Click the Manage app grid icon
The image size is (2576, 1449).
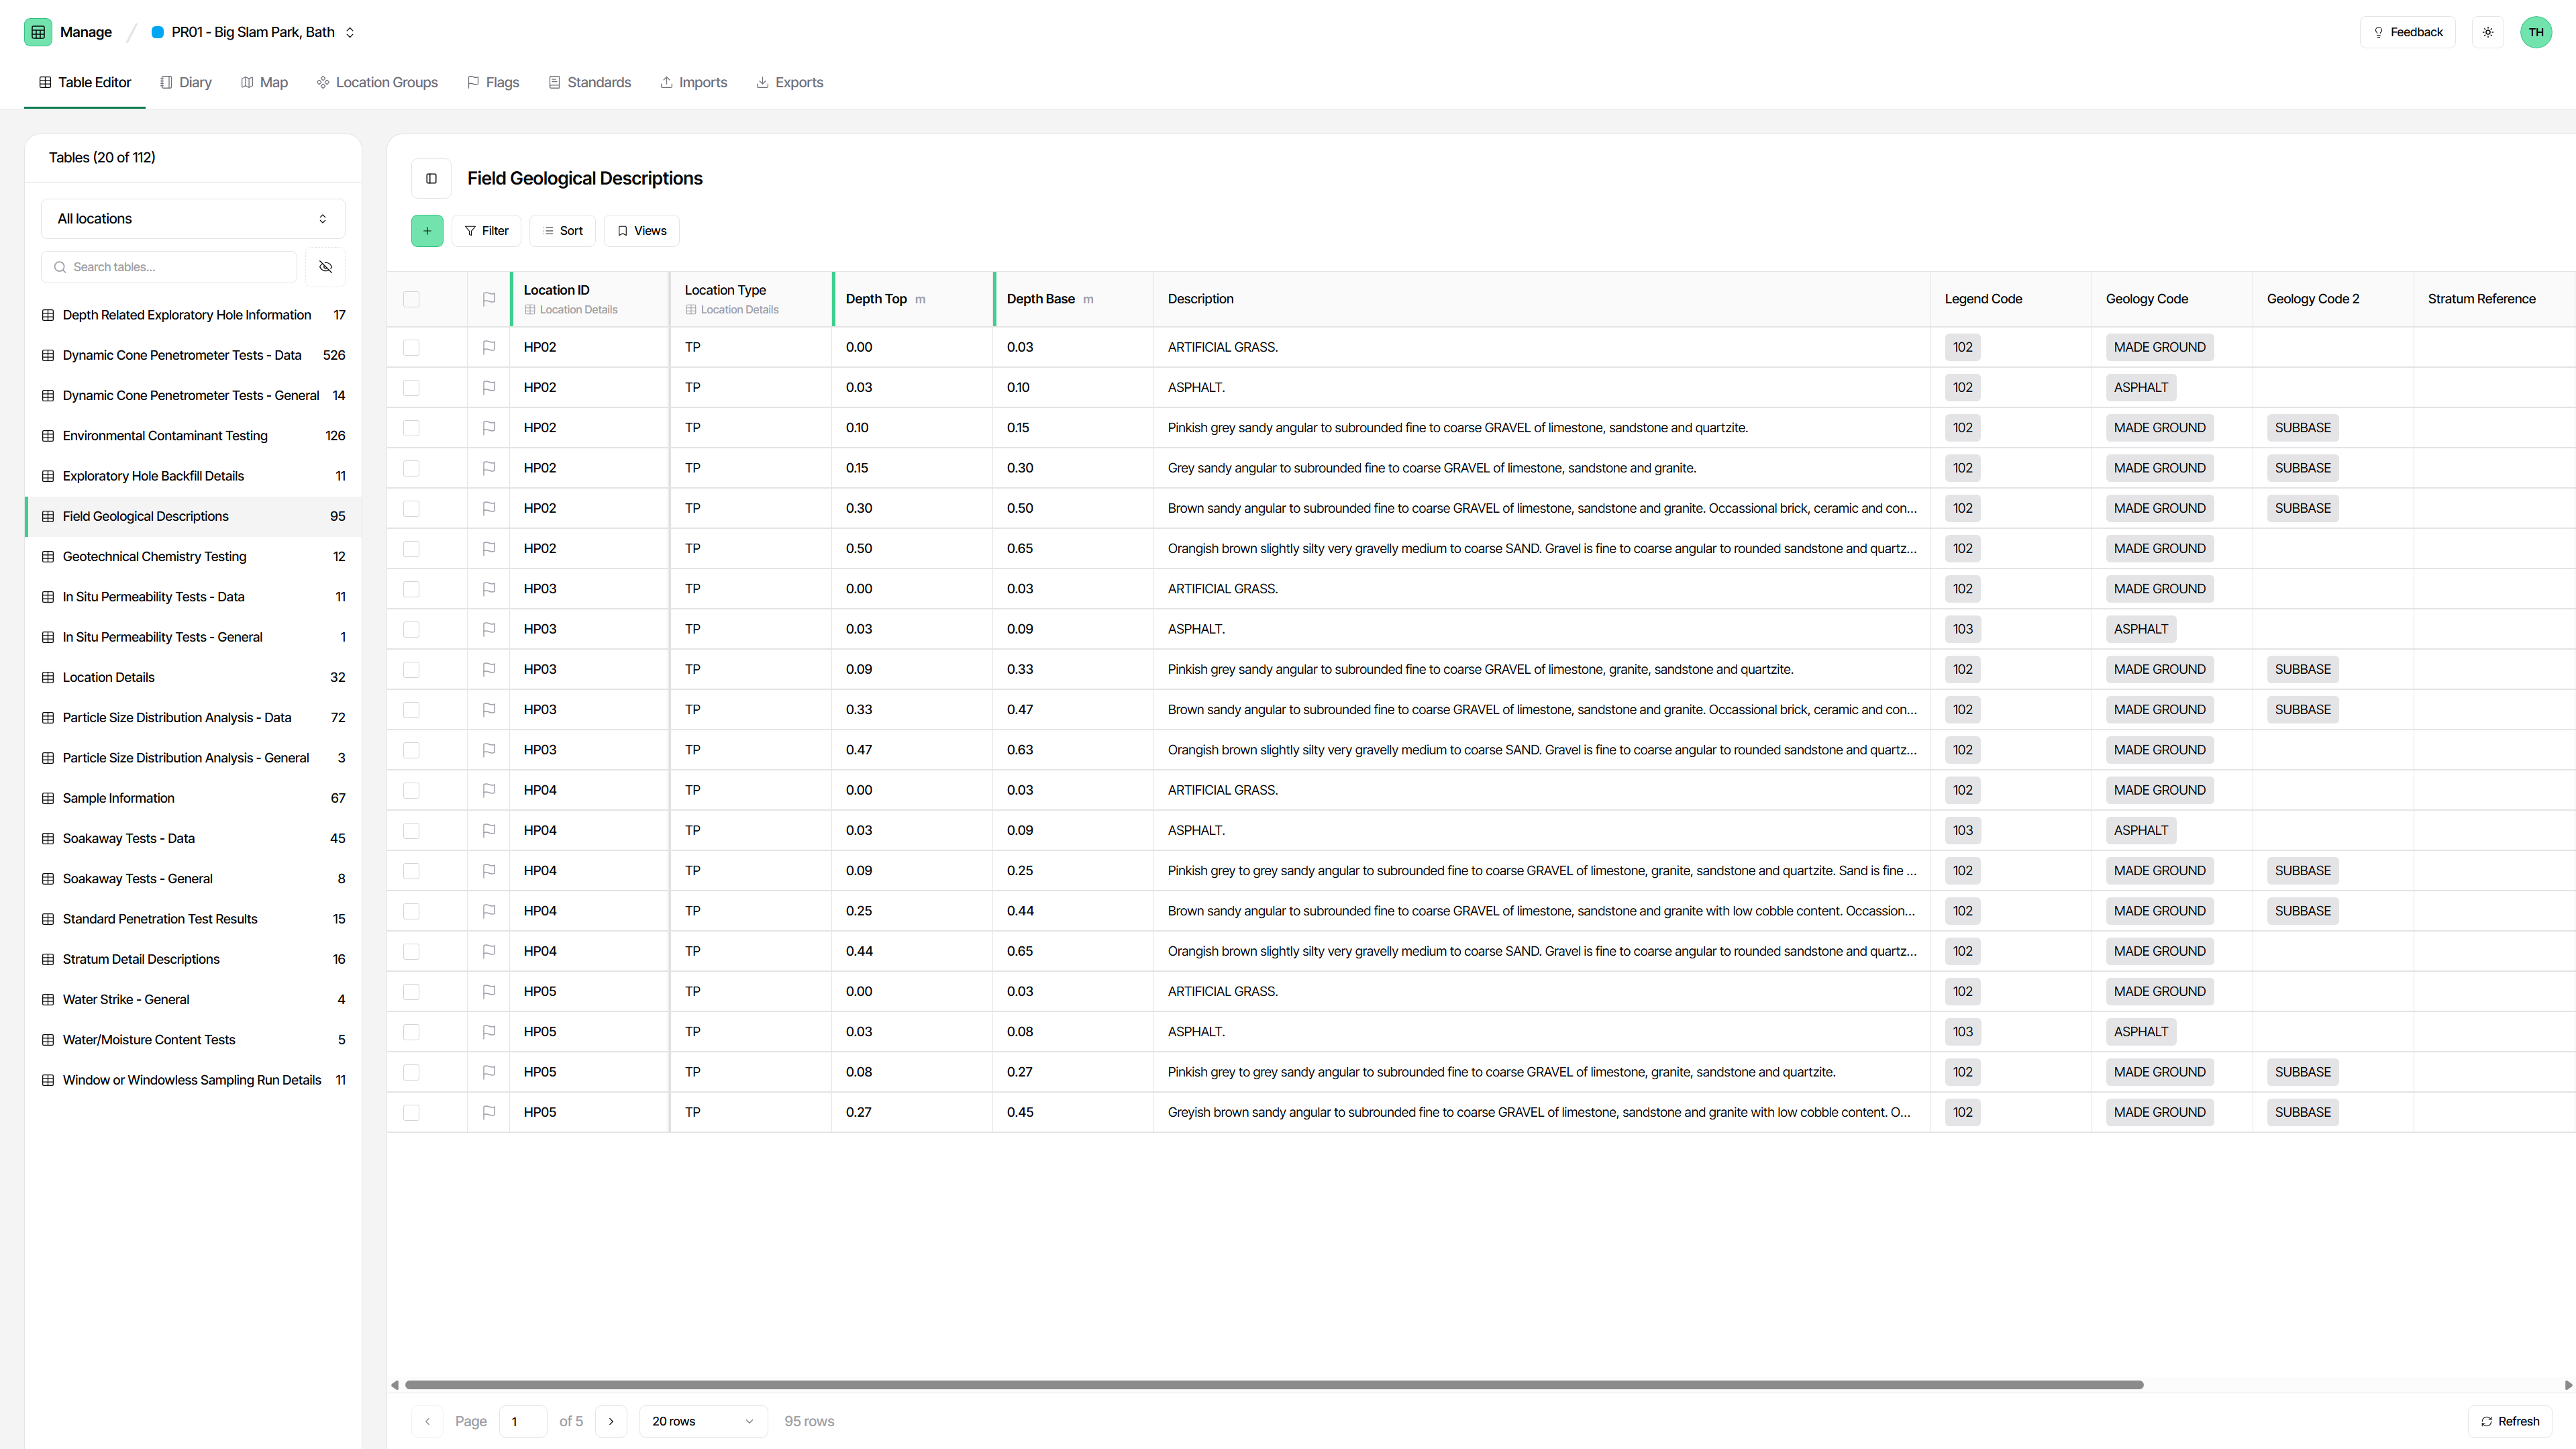38,32
